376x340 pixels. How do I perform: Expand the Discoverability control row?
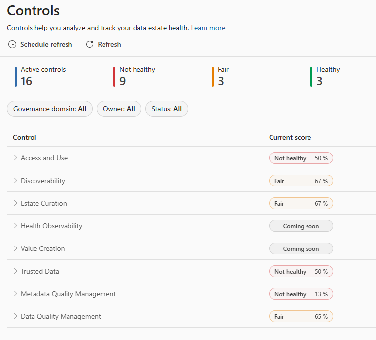click(16, 181)
